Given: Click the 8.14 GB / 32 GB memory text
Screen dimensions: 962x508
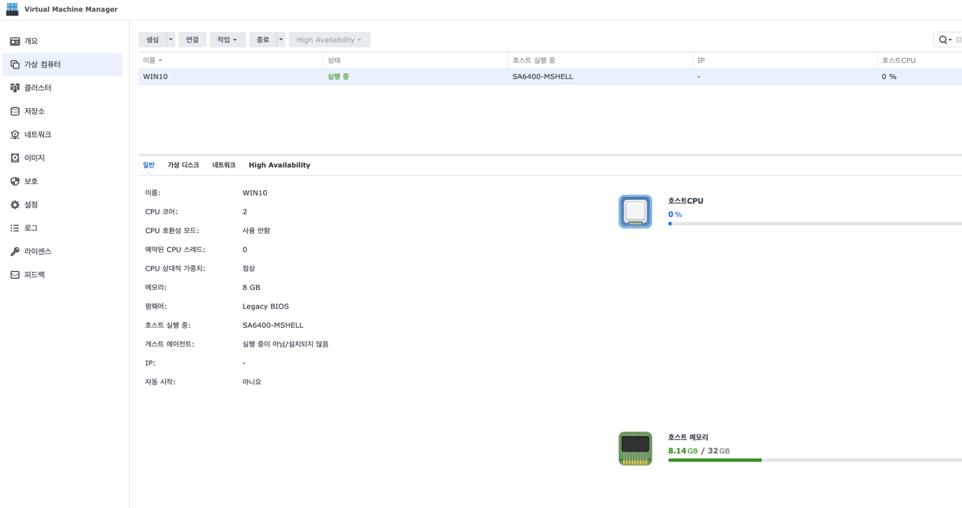Looking at the screenshot, I should tap(699, 451).
